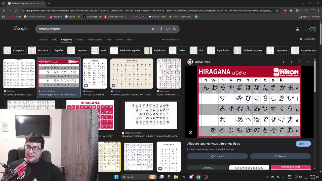The image size is (322, 181).
Task: Show hidden system tray icons
Action: pos(267,177)
